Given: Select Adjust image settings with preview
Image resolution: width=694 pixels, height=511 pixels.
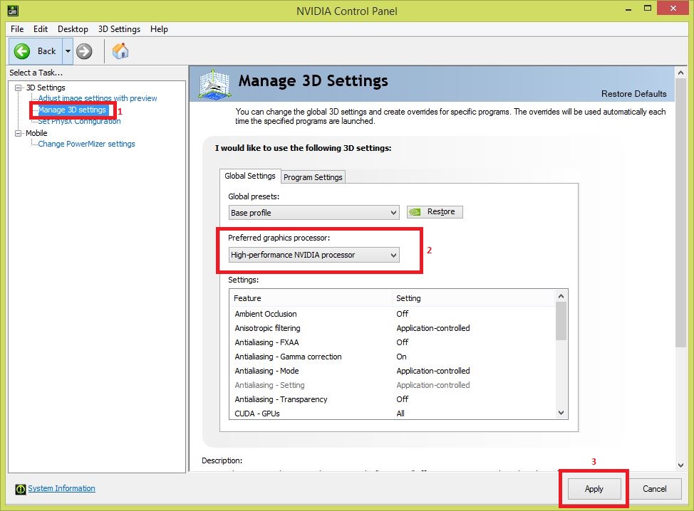Looking at the screenshot, I should pyautogui.click(x=97, y=98).
